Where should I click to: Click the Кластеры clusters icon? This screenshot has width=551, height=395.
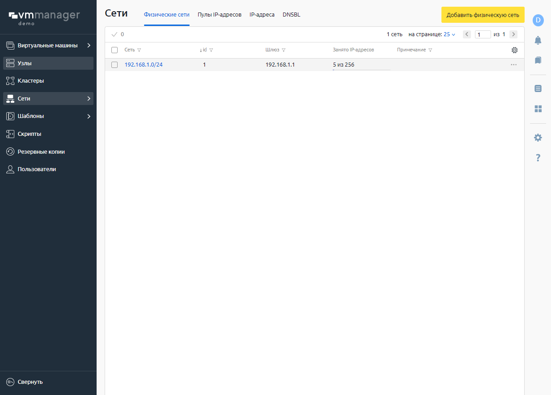click(x=10, y=81)
